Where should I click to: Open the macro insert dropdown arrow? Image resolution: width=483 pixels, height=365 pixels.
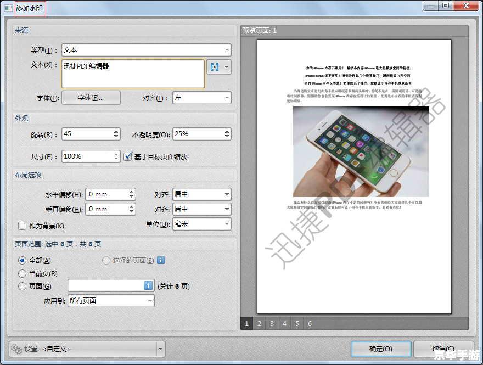pos(227,67)
